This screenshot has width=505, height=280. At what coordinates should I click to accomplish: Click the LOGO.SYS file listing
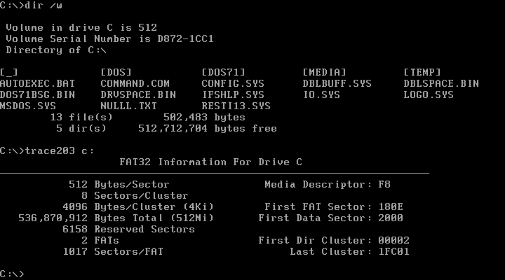pos(429,94)
